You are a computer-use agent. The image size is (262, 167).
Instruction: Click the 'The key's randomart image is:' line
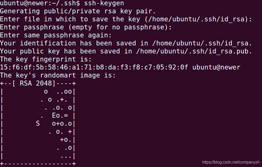pyautogui.click(x=58, y=75)
